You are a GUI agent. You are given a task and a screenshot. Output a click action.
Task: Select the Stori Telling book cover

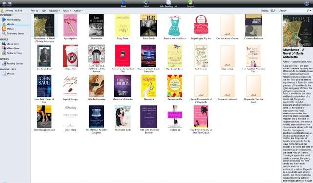[70, 116]
